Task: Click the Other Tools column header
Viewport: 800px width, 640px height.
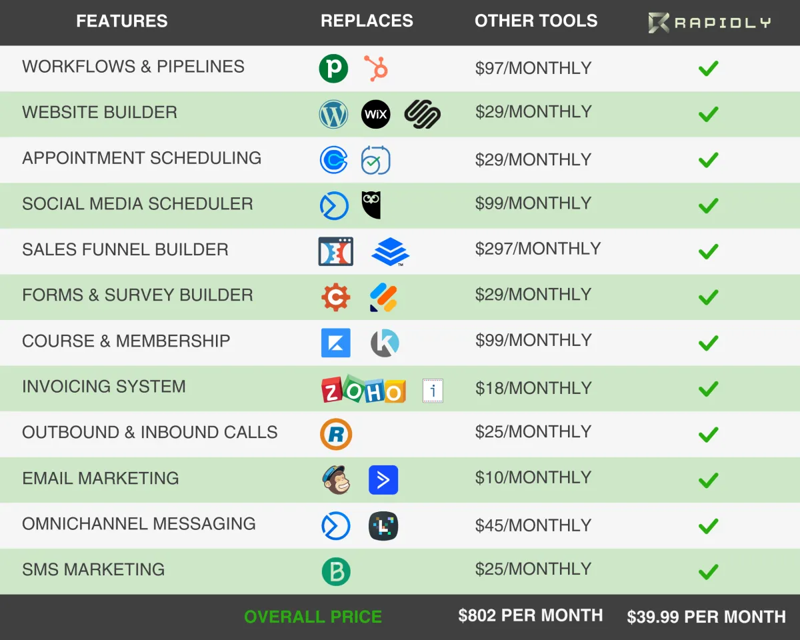Action: [x=536, y=21]
